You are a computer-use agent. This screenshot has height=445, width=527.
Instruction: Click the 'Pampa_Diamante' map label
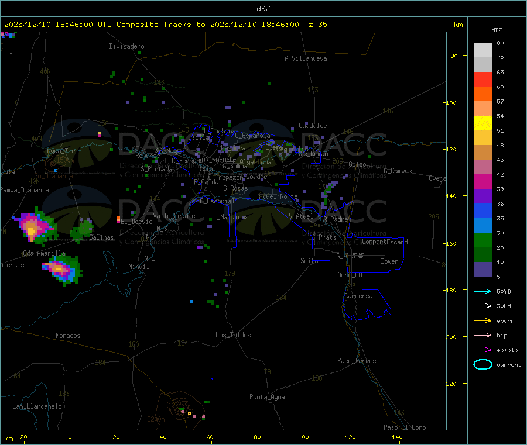pyautogui.click(x=25, y=190)
